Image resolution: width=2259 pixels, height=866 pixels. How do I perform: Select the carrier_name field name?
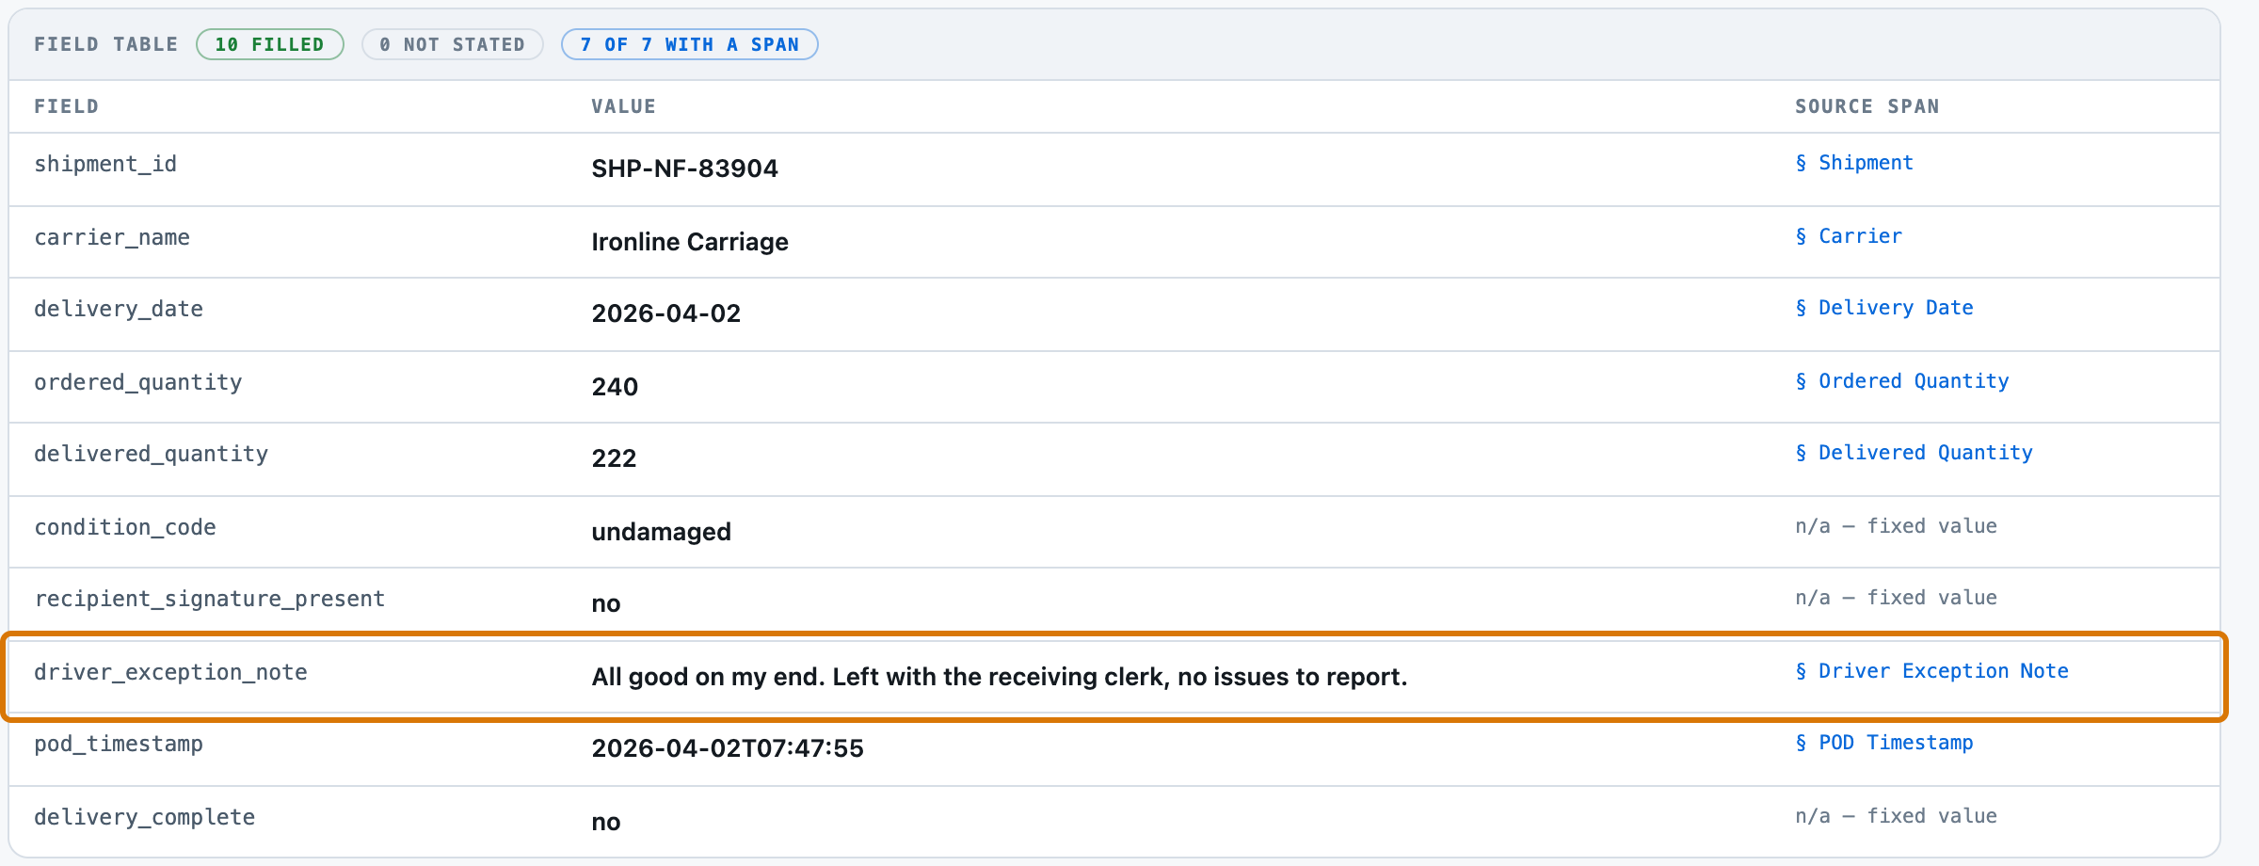pyautogui.click(x=112, y=237)
